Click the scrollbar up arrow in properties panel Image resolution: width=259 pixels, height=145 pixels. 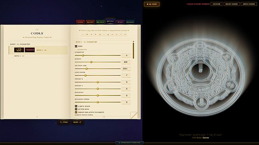[x=133, y=42]
